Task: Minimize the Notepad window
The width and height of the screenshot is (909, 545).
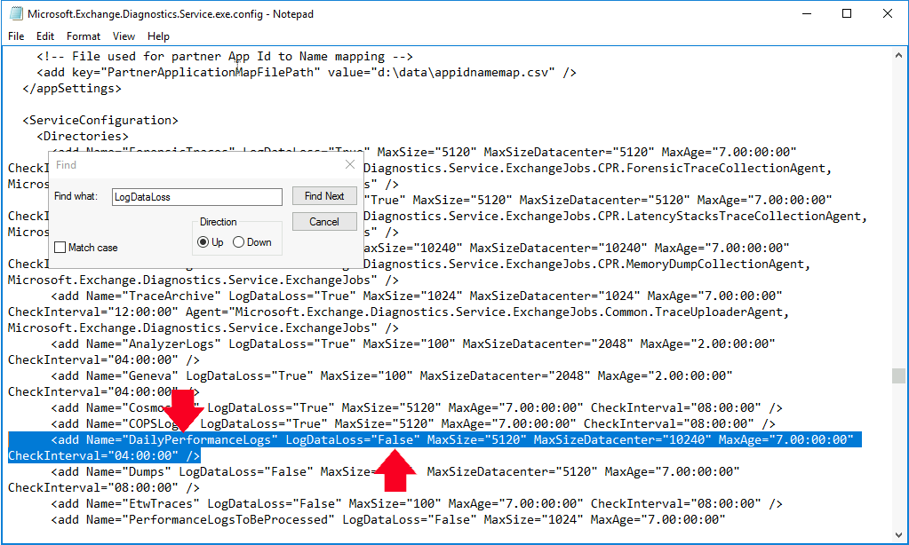Action: (807, 13)
